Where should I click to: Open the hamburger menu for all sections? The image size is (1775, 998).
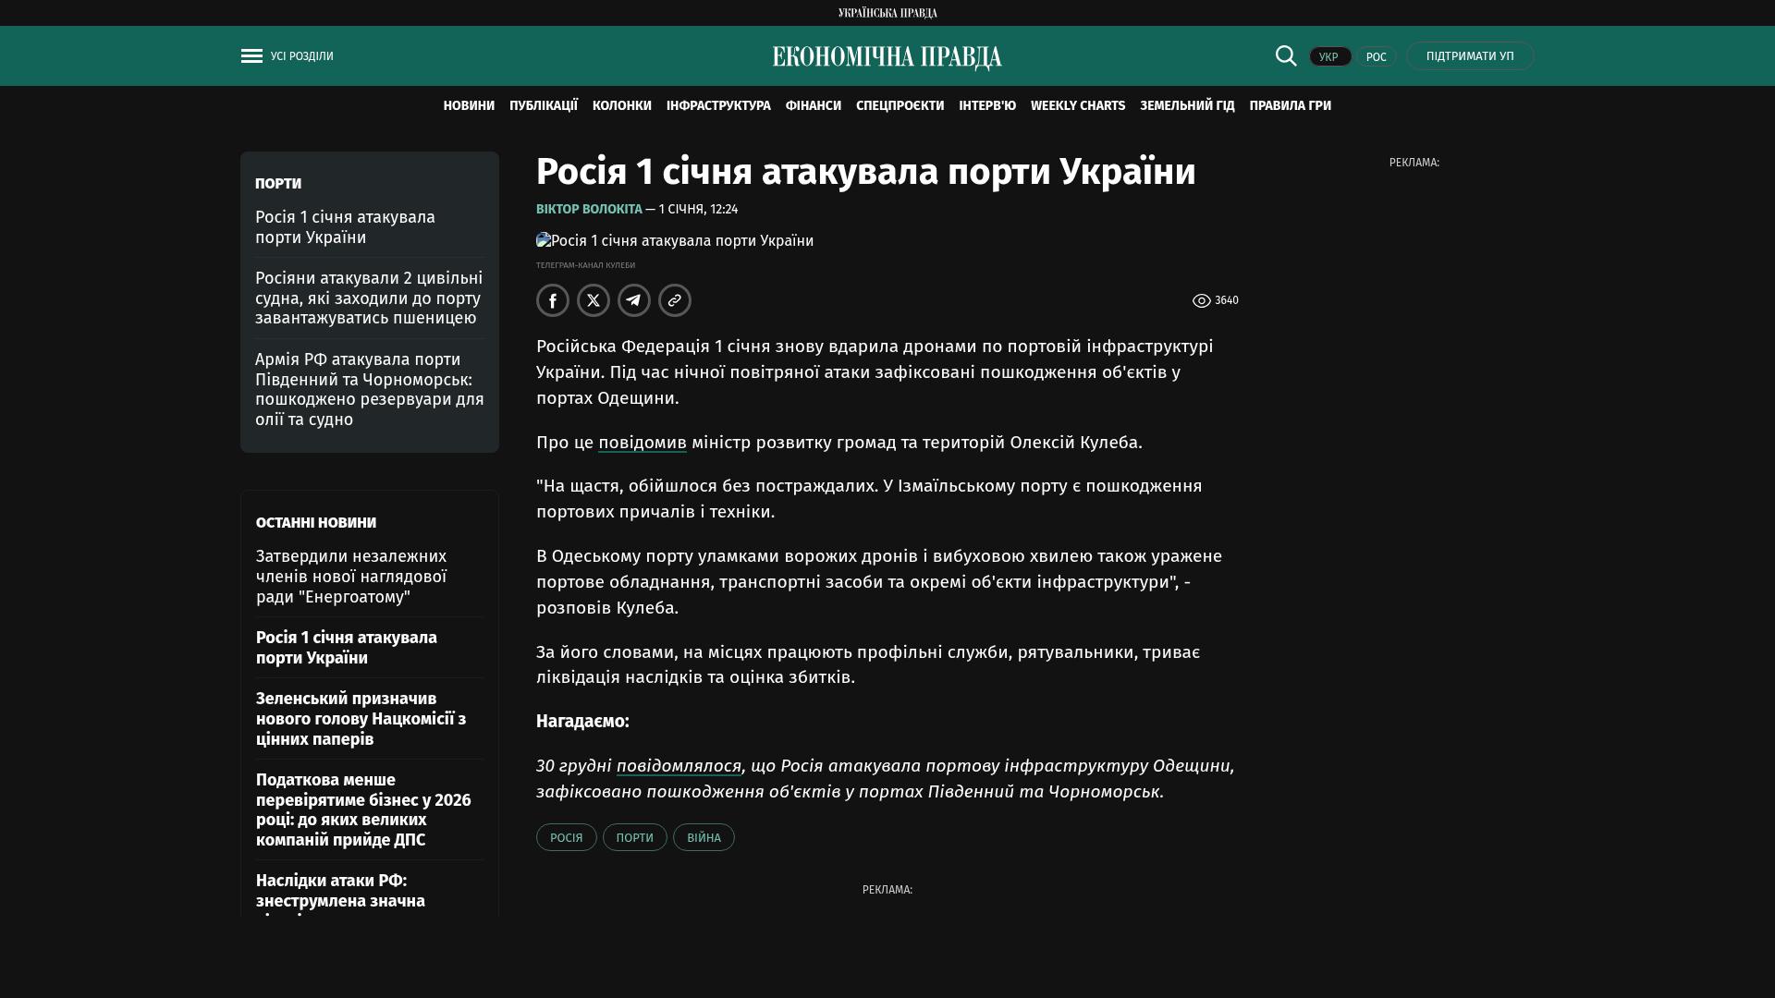(251, 56)
